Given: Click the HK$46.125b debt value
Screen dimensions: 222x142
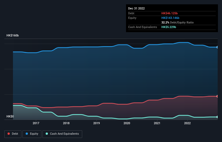Looking at the screenshot, I should coord(170,13).
